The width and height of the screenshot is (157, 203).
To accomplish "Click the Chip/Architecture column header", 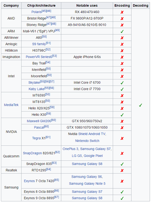I will [41, 5].
